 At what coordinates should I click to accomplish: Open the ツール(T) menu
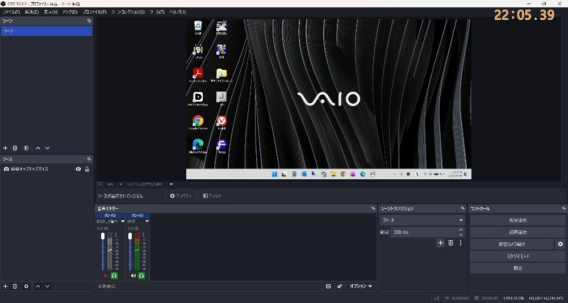(157, 12)
